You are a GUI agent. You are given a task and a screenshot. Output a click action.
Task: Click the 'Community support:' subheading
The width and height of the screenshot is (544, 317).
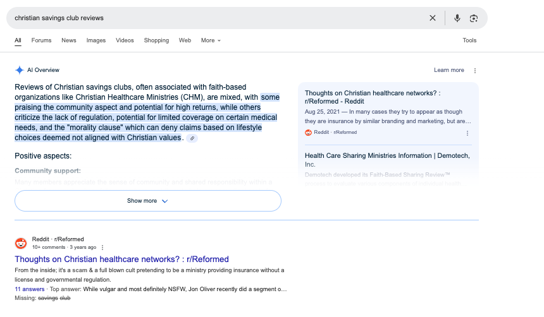point(47,170)
